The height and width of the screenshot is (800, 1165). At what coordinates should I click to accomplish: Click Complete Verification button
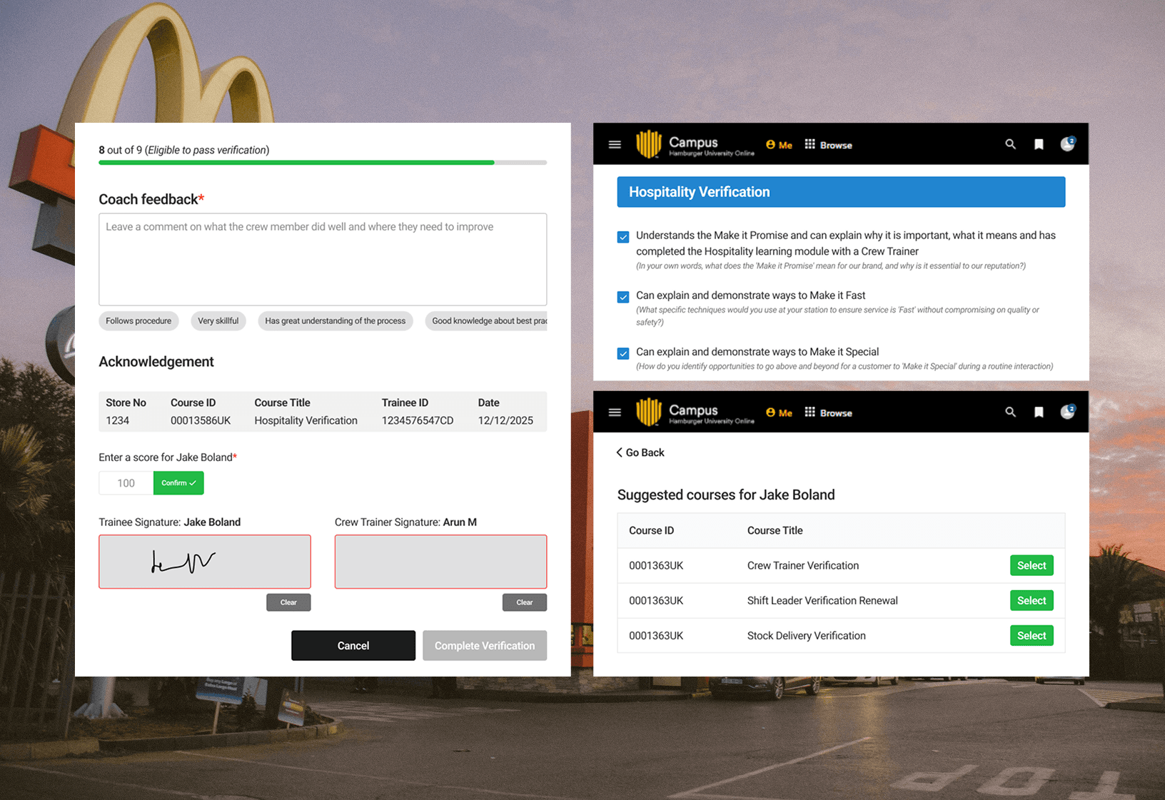pos(485,645)
